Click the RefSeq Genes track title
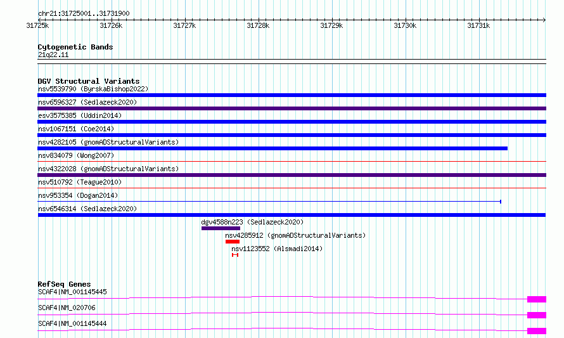 pos(64,284)
